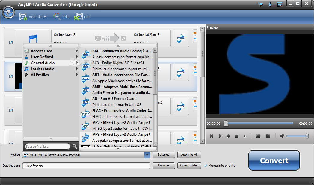Expand Recent Used submenu arrow

[77, 51]
